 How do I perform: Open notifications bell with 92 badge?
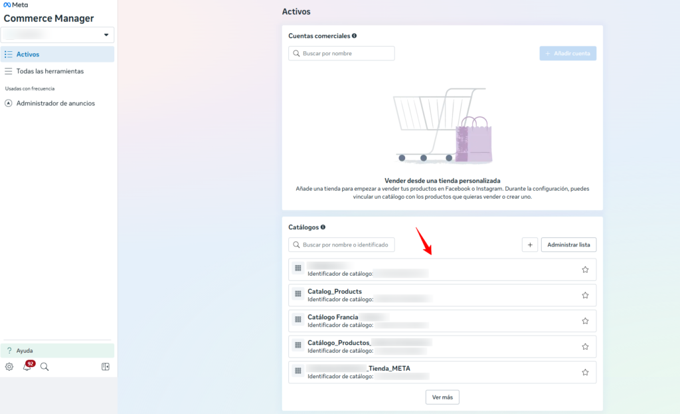tap(28, 366)
